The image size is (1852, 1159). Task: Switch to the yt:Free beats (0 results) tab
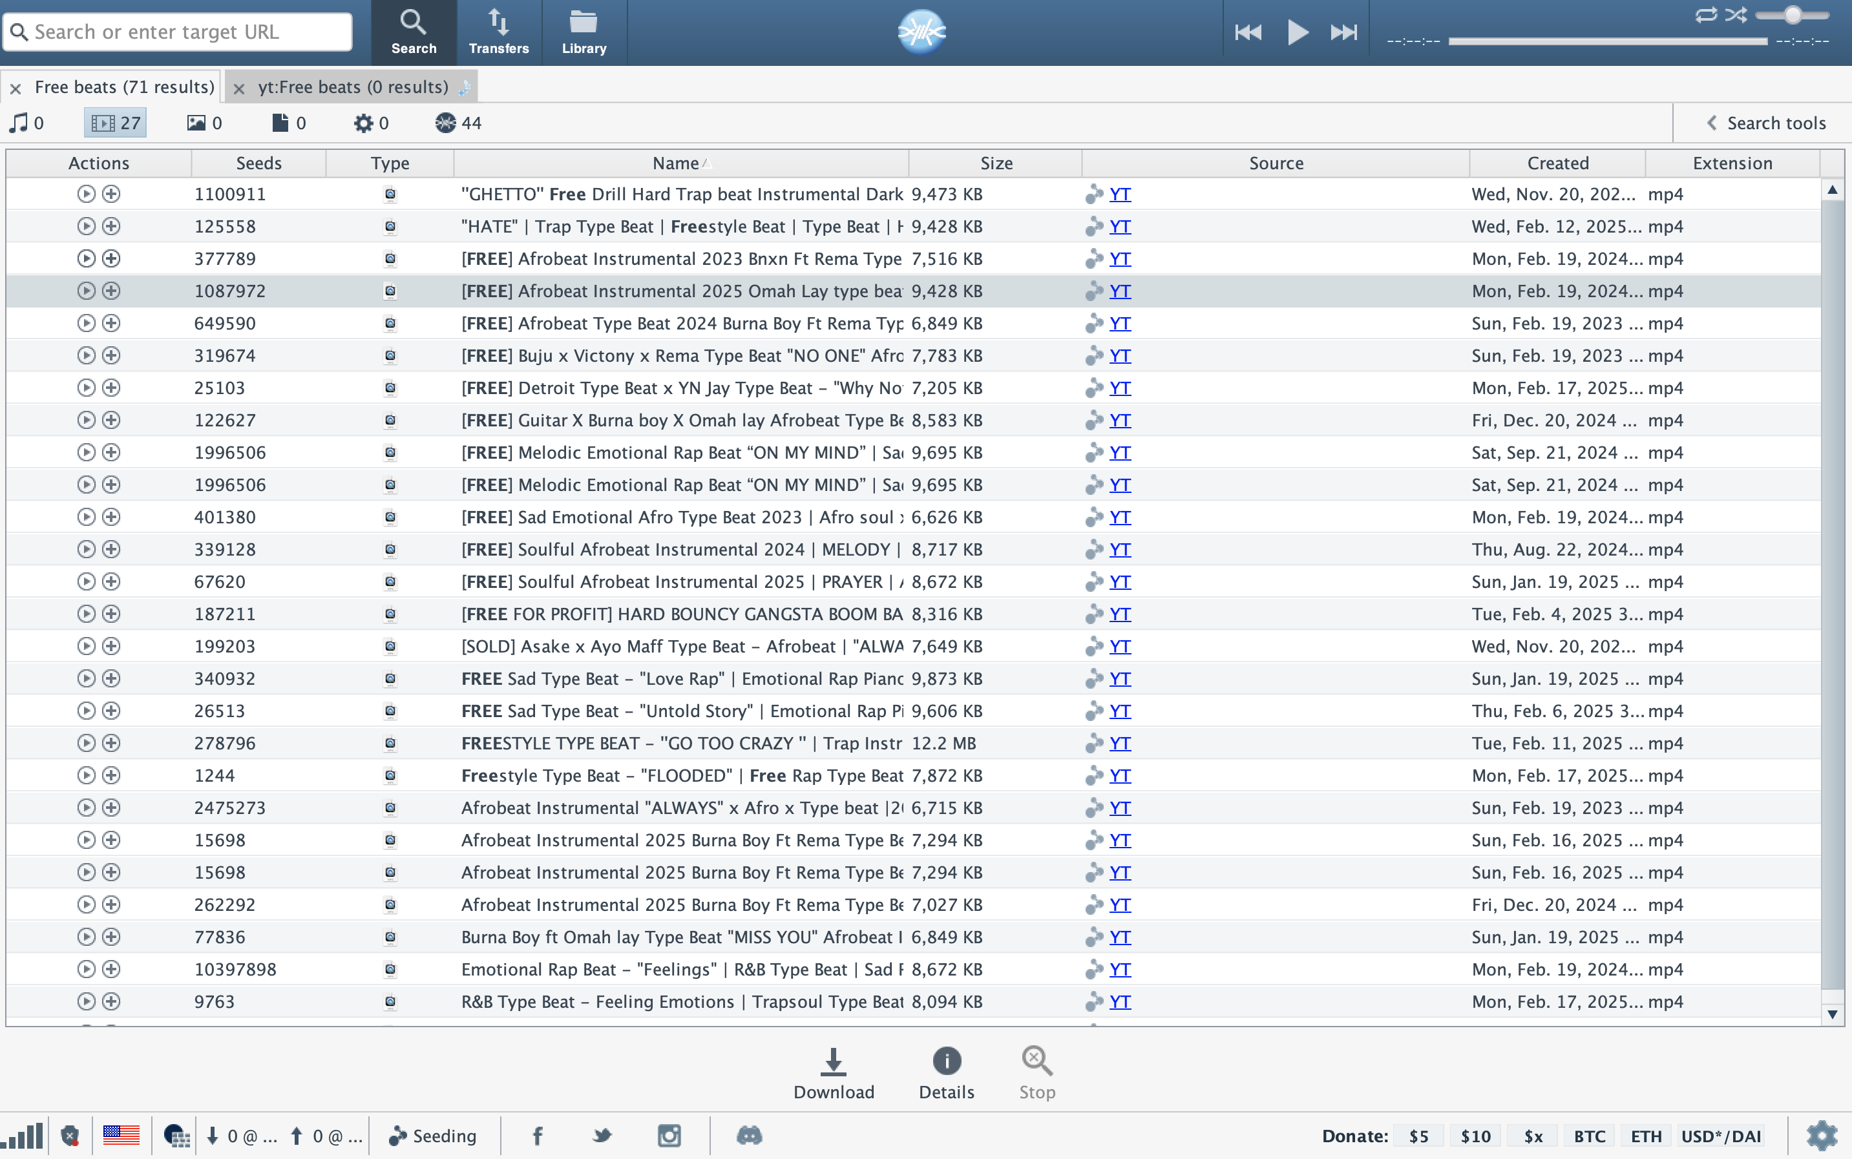(353, 87)
